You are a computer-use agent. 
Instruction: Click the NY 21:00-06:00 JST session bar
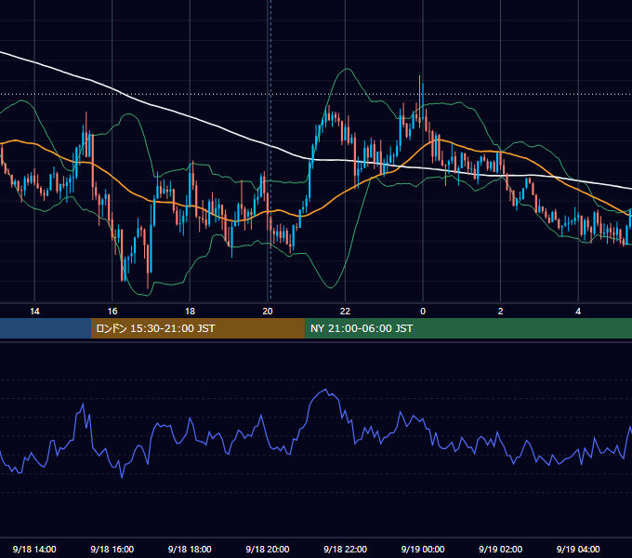point(467,328)
